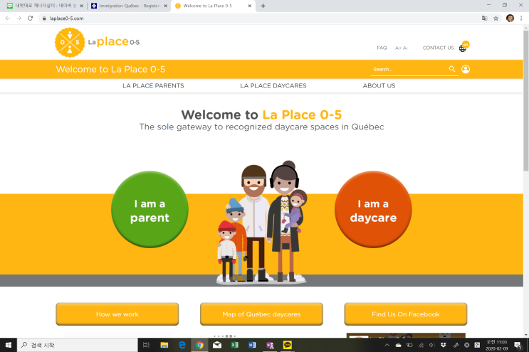Click the volume speaker tray icon
Screen dimensions: 529x352
[x=432, y=345]
